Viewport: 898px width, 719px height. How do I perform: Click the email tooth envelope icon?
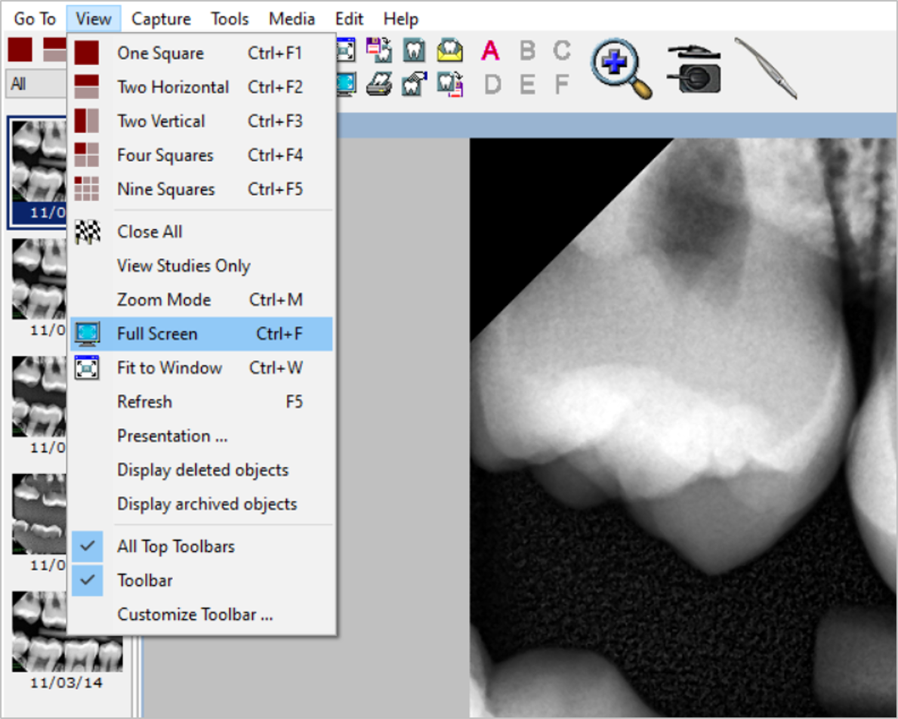tap(450, 51)
